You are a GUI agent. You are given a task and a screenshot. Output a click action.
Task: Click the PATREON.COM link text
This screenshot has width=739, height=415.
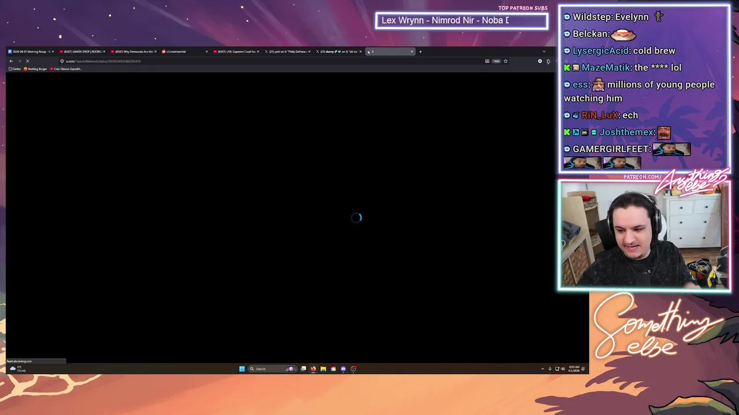(642, 177)
